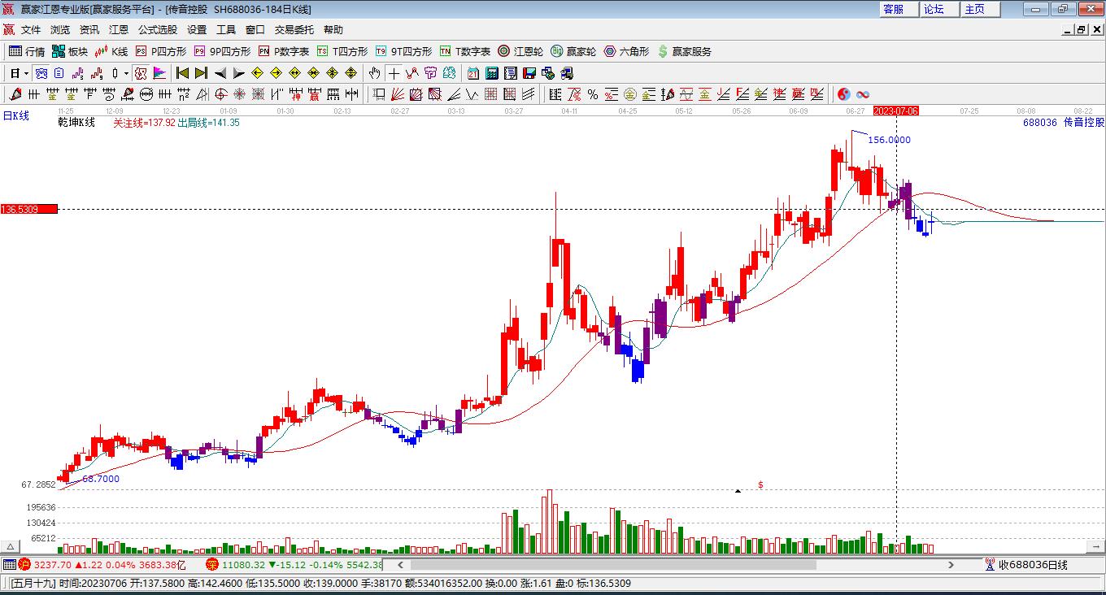Toggle the pink flag indicator button
Image resolution: width=1106 pixels, height=595 pixels.
[x=159, y=73]
